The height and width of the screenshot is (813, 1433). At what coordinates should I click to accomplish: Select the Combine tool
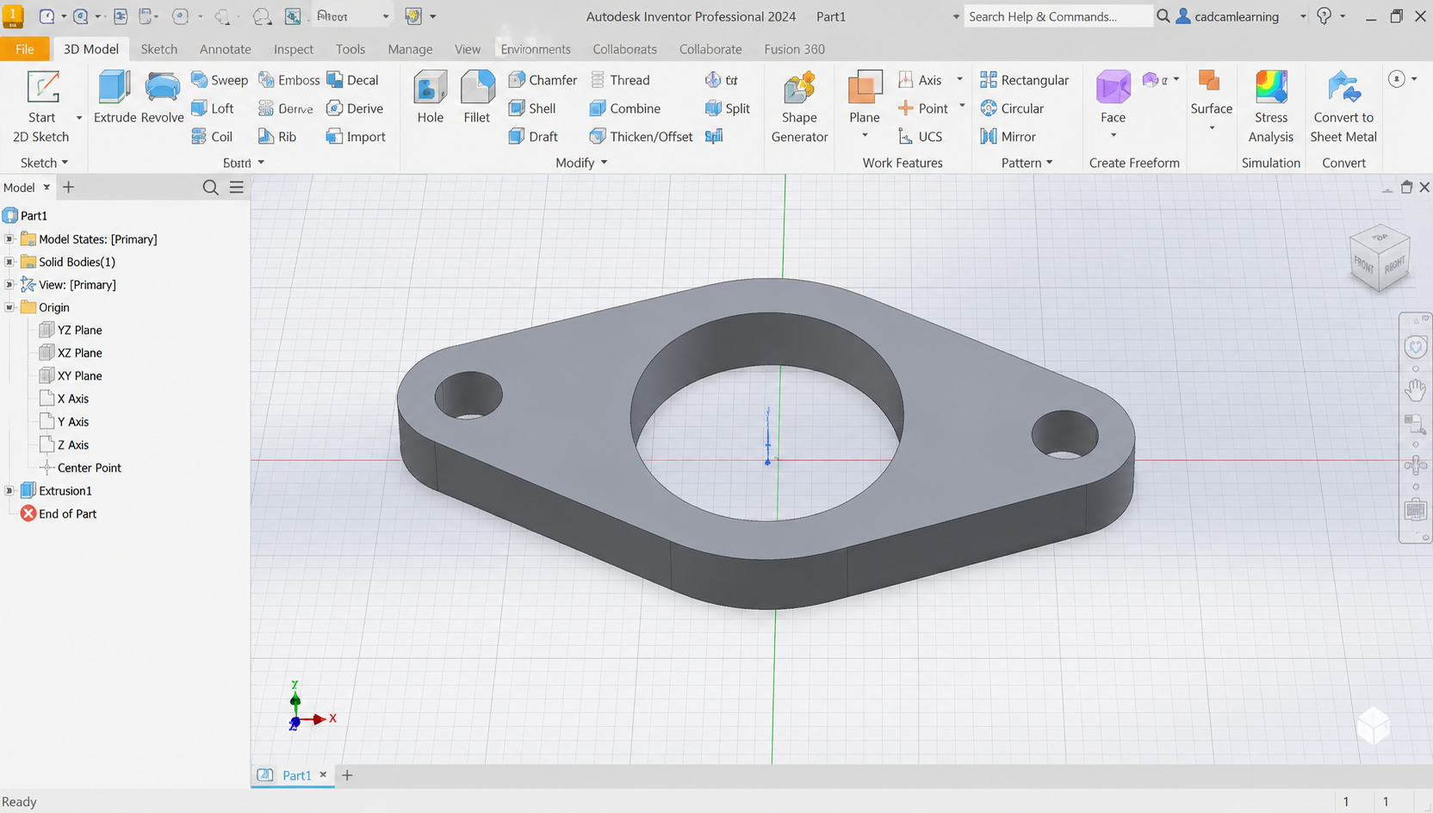point(625,108)
